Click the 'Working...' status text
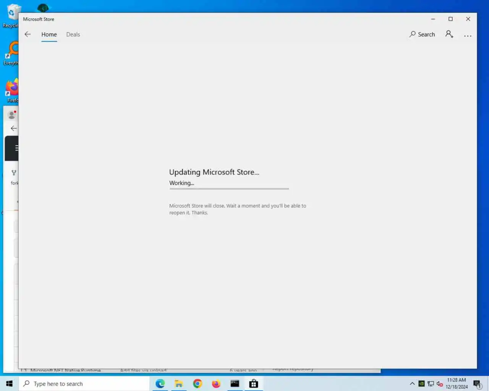Screen dimensions: 489x391 click(181, 183)
